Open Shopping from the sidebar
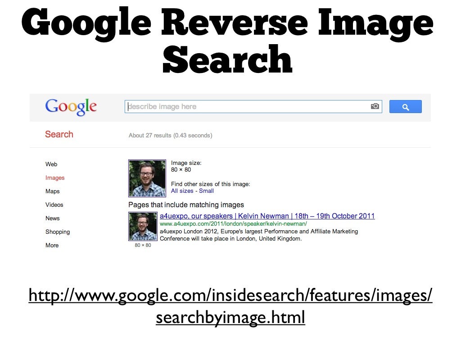 tap(58, 232)
